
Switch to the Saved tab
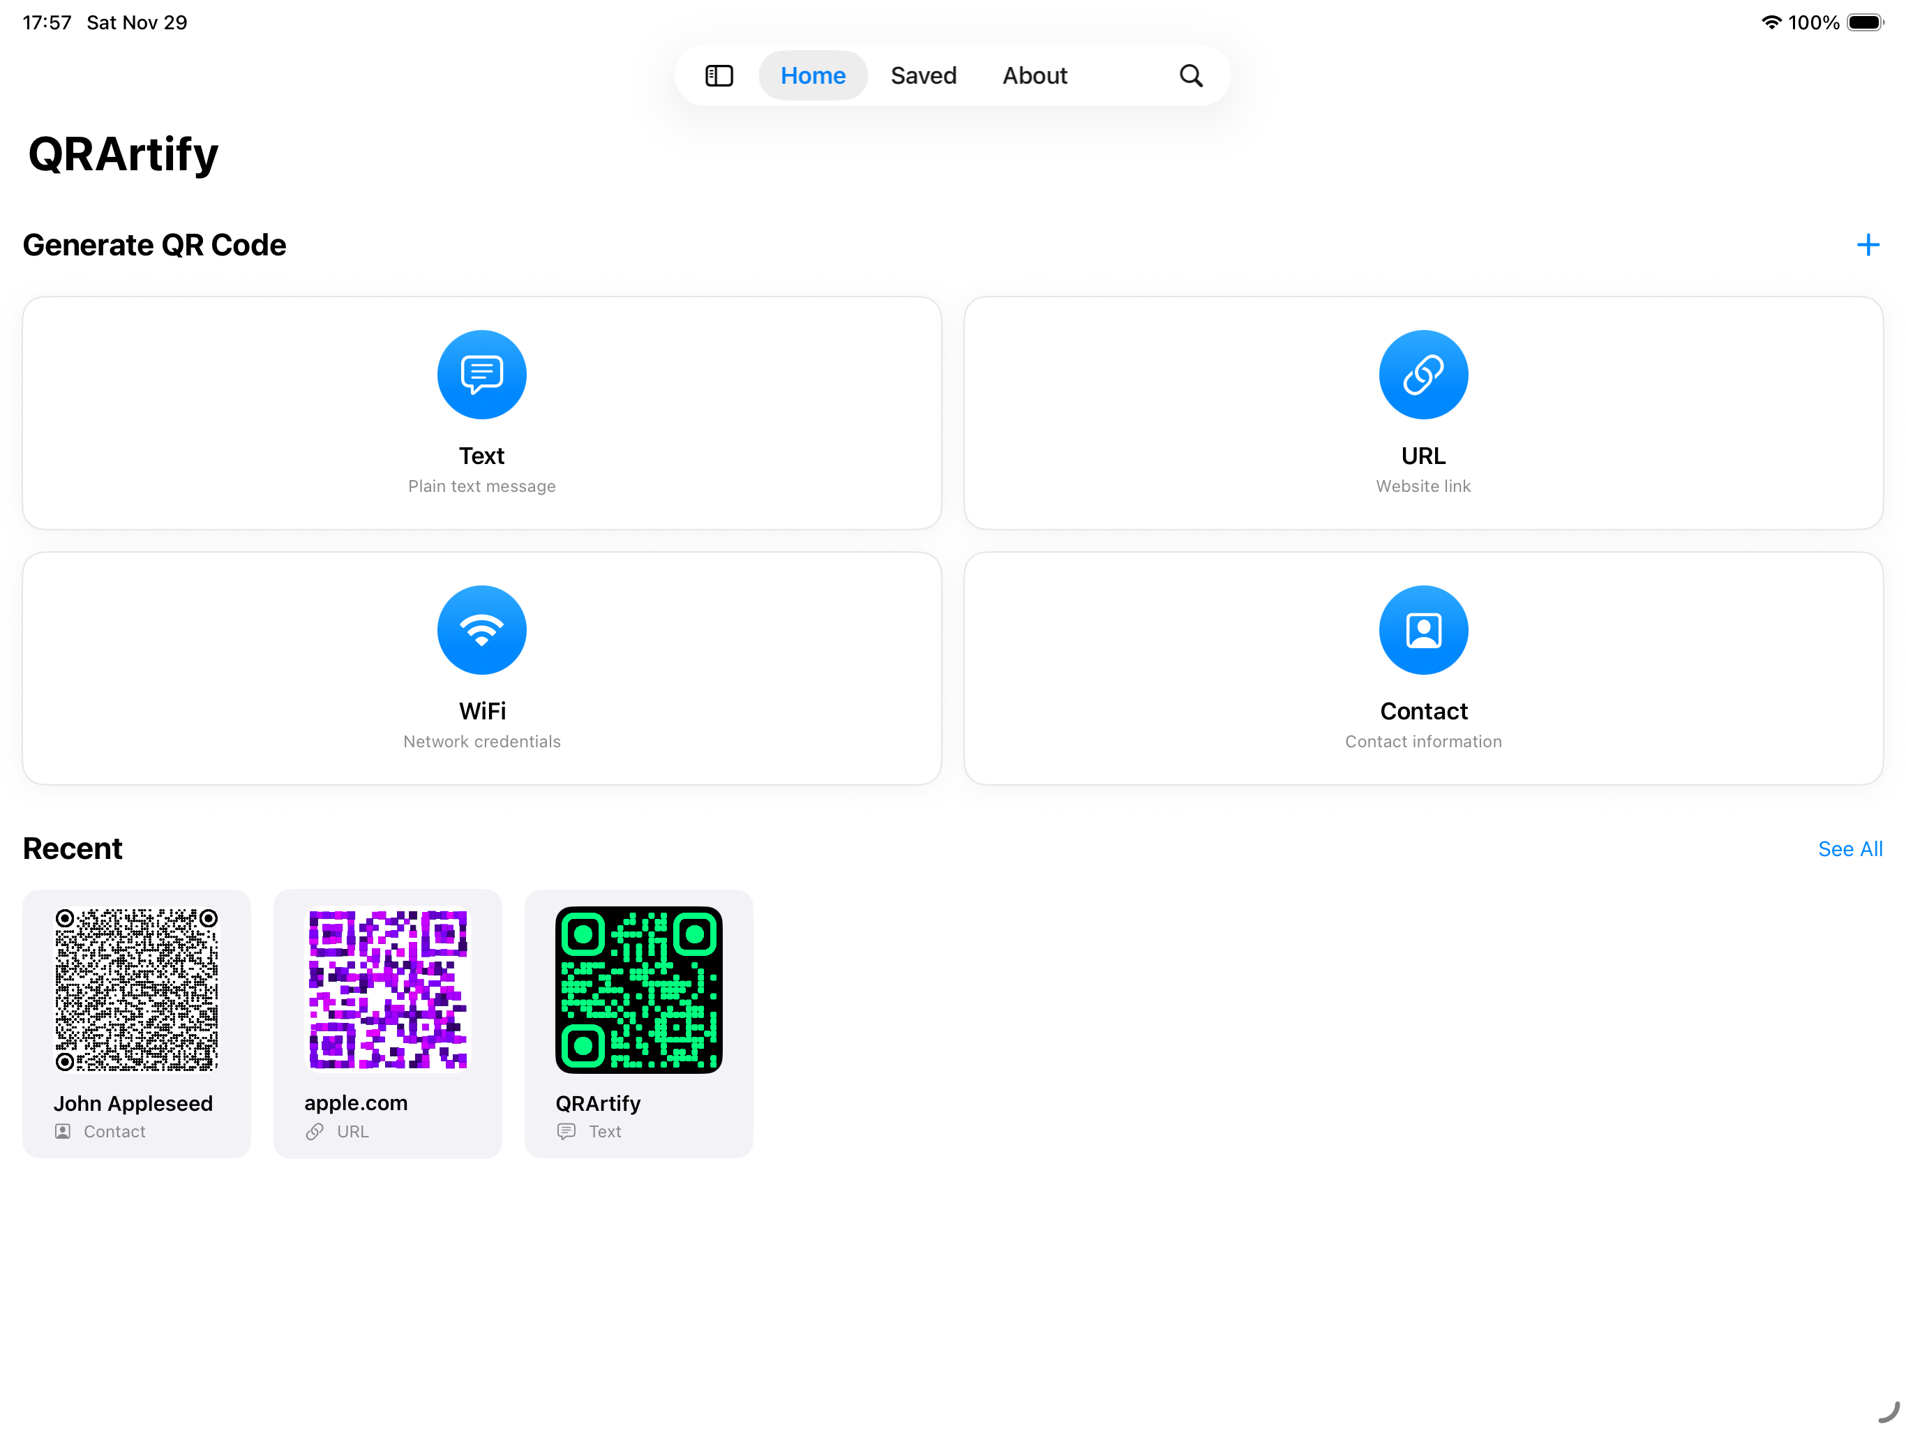923,76
